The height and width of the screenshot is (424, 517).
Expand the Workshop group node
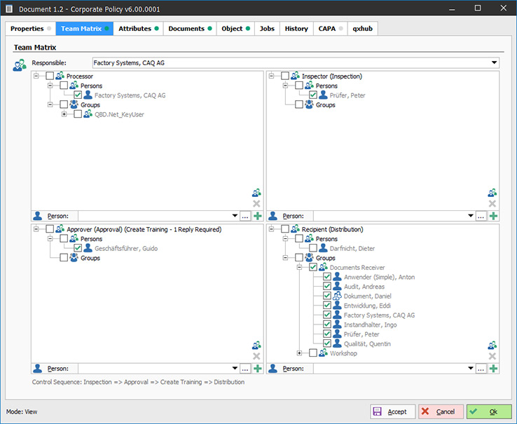coord(299,353)
